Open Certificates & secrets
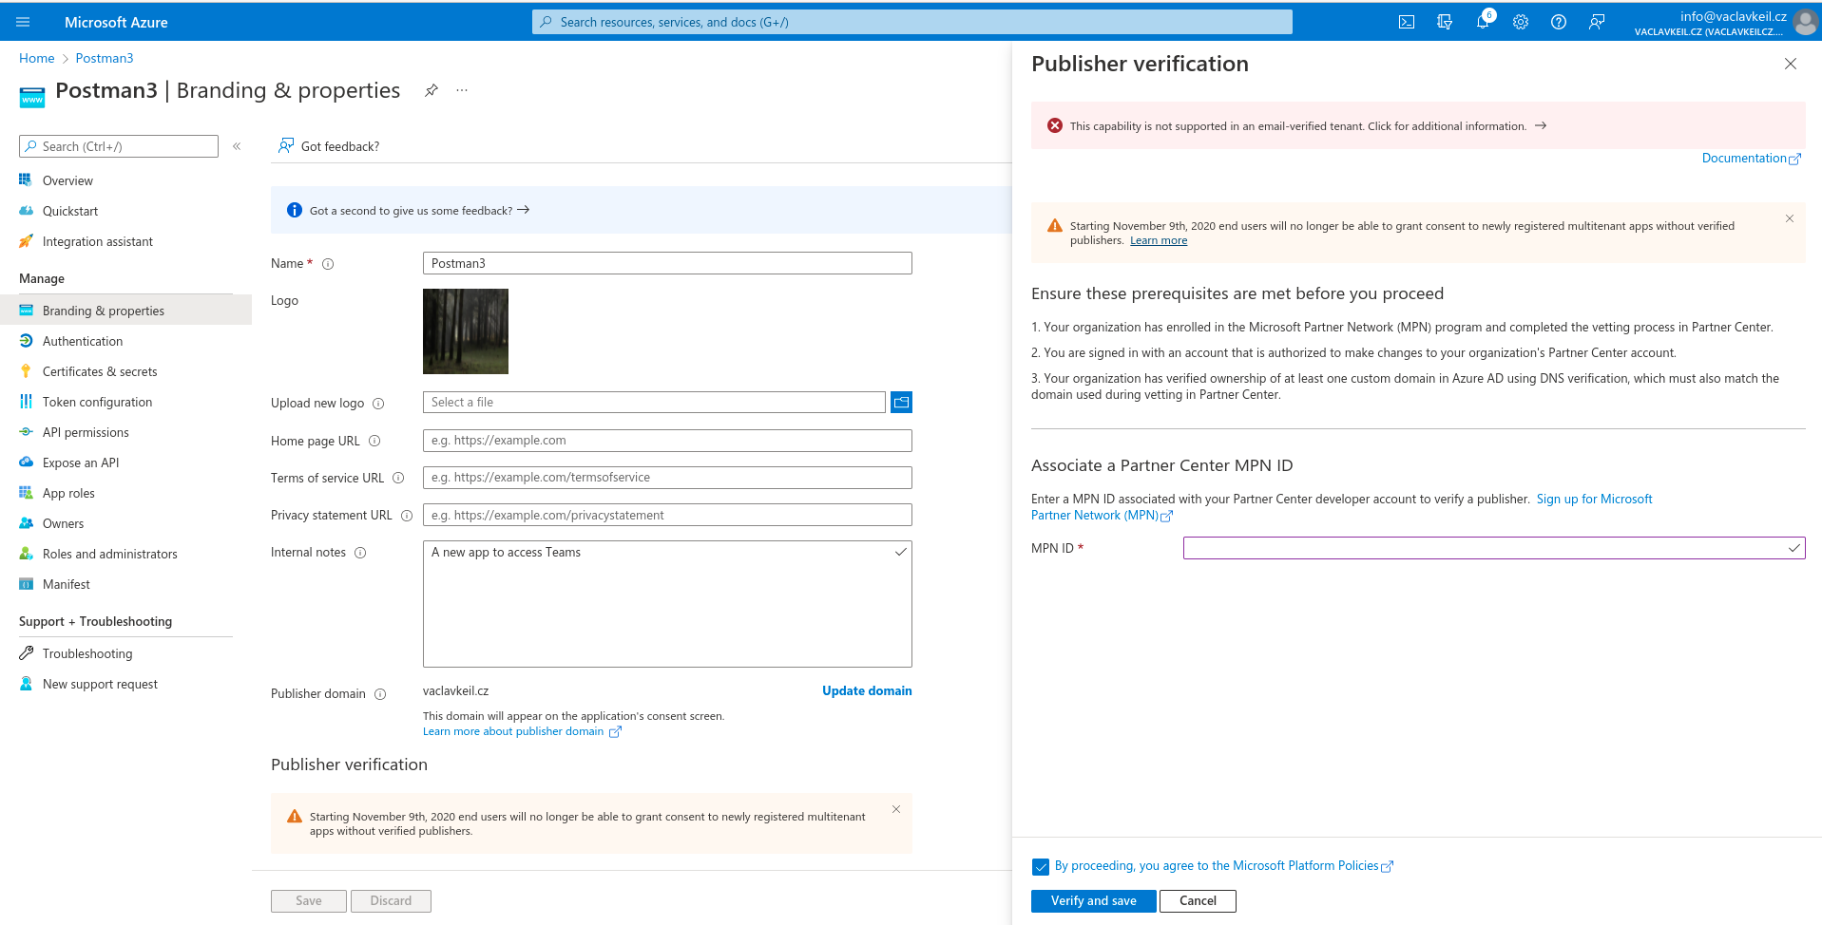Viewport: 1822px width, 925px height. coord(100,371)
